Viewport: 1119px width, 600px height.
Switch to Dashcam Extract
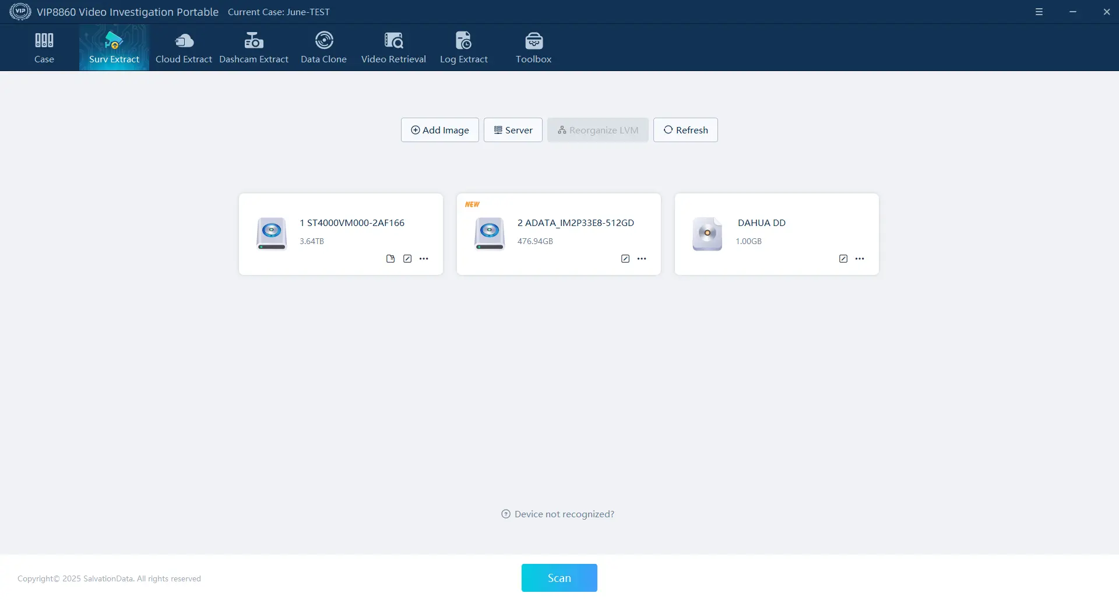point(254,48)
